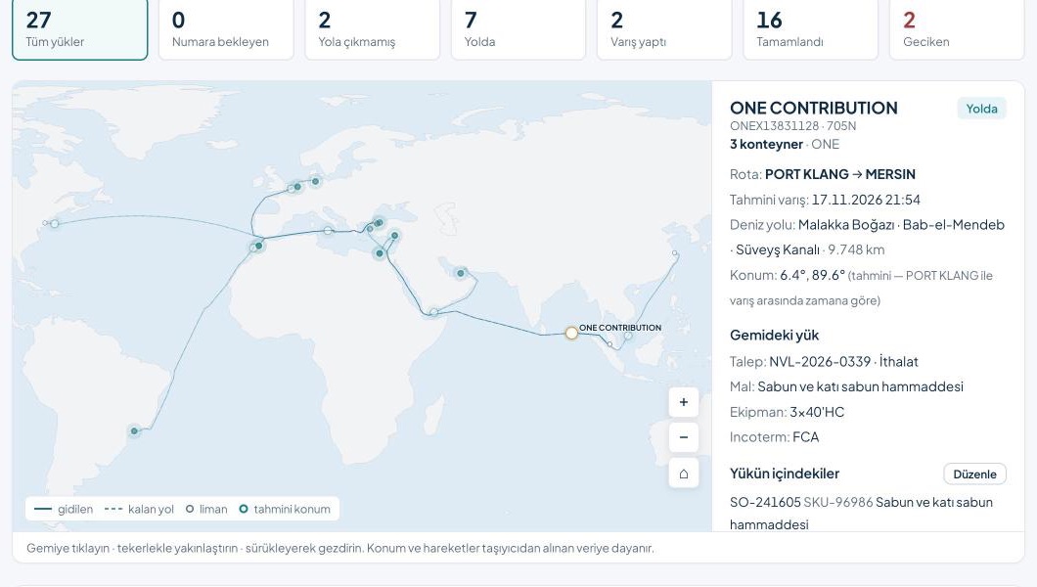Filter by Varış yaptı card
This screenshot has width=1037, height=587.
pos(664,29)
